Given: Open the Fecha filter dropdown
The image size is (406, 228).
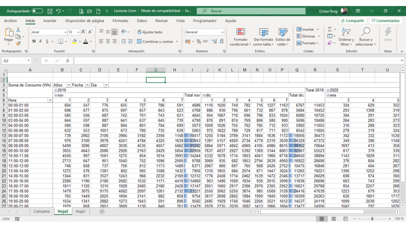Looking at the screenshot, I should coord(87,85).
